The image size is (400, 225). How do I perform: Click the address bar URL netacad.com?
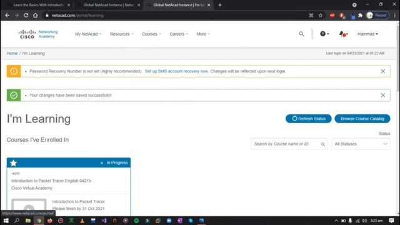tap(77, 15)
